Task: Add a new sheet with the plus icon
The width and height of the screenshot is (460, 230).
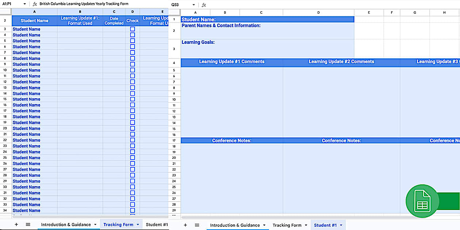Action: pyautogui.click(x=16, y=225)
